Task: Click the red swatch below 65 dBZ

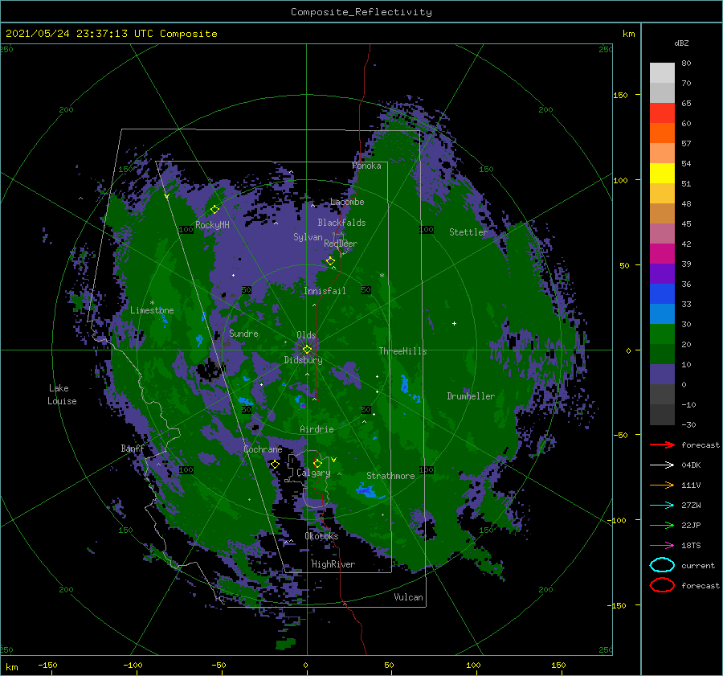Action: pos(662,113)
